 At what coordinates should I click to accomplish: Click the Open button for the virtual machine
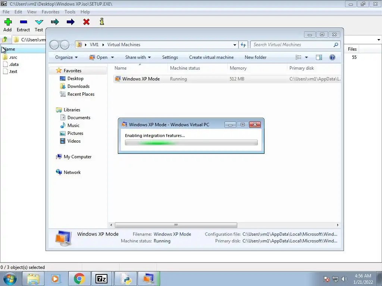click(98, 57)
